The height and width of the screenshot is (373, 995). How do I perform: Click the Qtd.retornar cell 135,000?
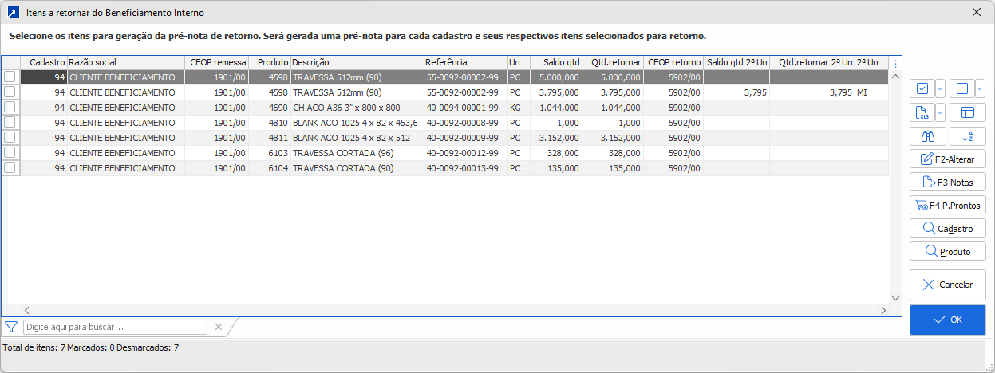[612, 168]
